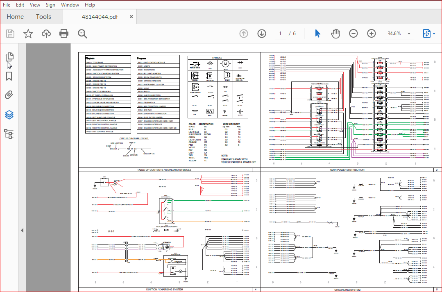Image resolution: width=442 pixels, height=292 pixels.
Task: Click the TABLE OF CONTENTS / STANDARD SYMBOLS title
Action: [164, 170]
